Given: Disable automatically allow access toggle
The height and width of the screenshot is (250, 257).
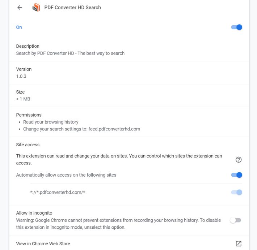Looking at the screenshot, I should pyautogui.click(x=236, y=175).
